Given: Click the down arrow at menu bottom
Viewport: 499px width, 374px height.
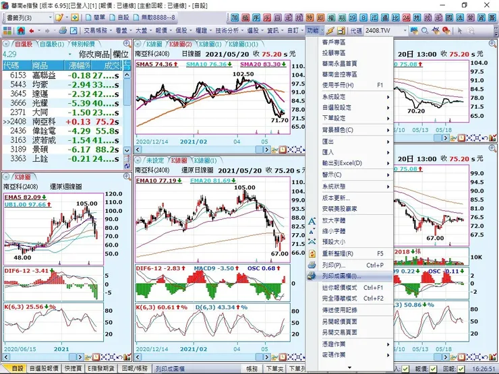Looking at the screenshot, I should [349, 367].
